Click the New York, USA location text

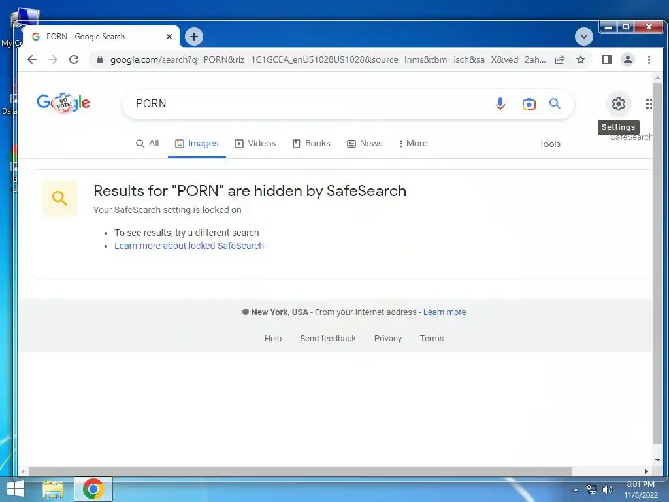click(x=280, y=312)
